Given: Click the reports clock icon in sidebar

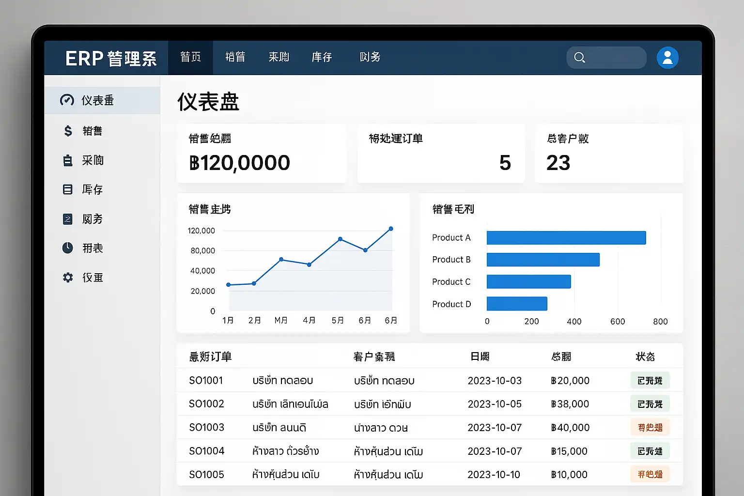Looking at the screenshot, I should click(x=68, y=248).
